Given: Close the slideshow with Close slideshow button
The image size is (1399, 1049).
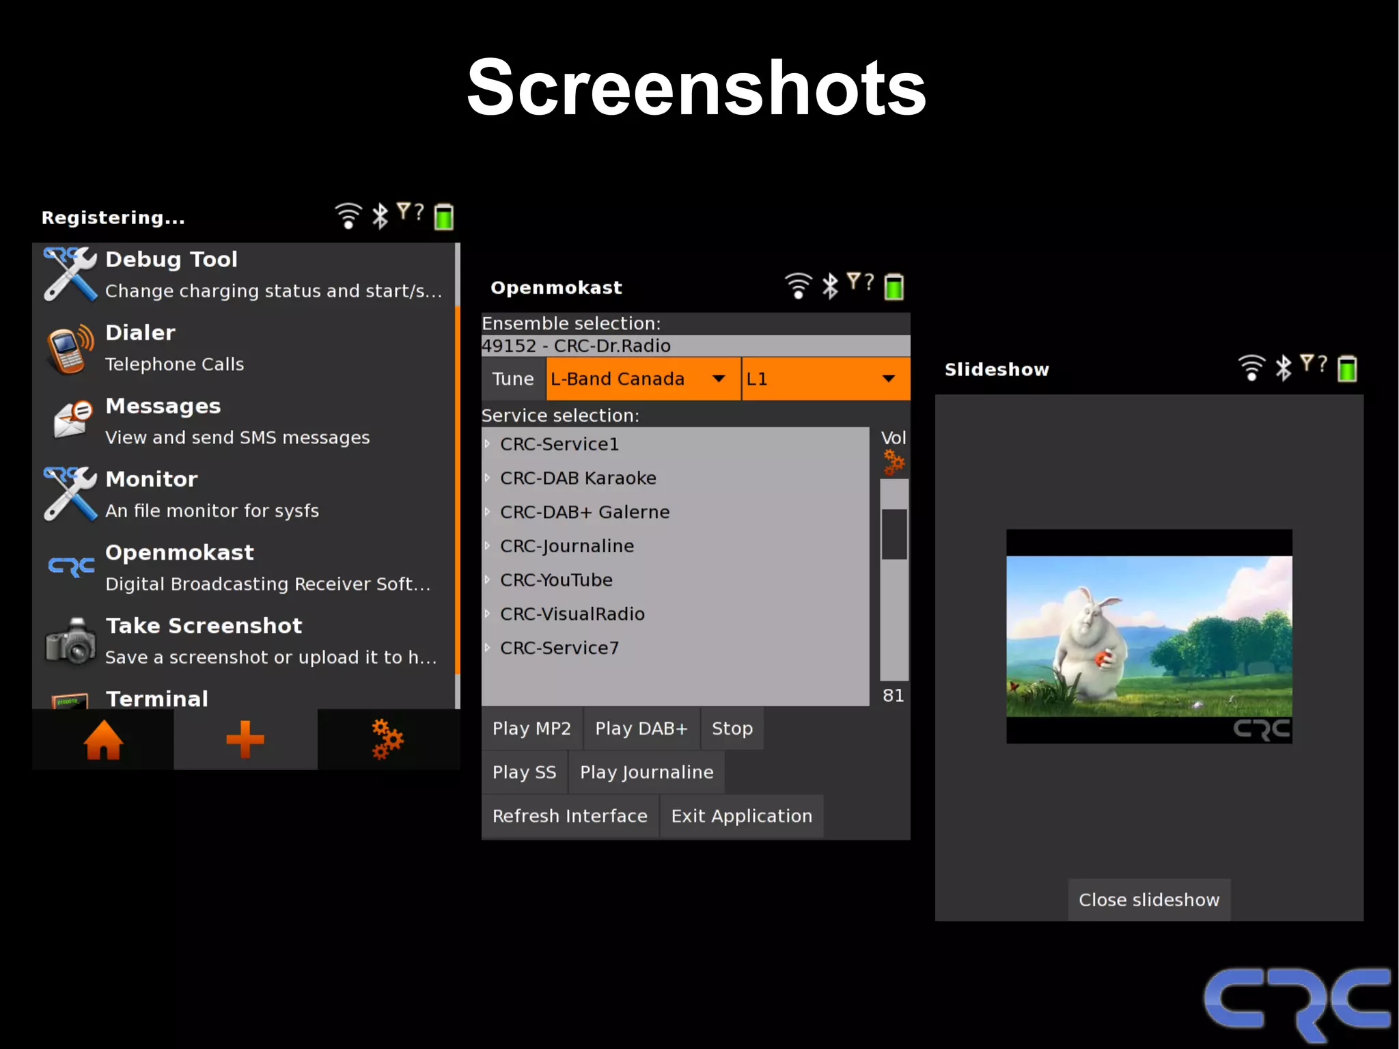Looking at the screenshot, I should [1149, 900].
